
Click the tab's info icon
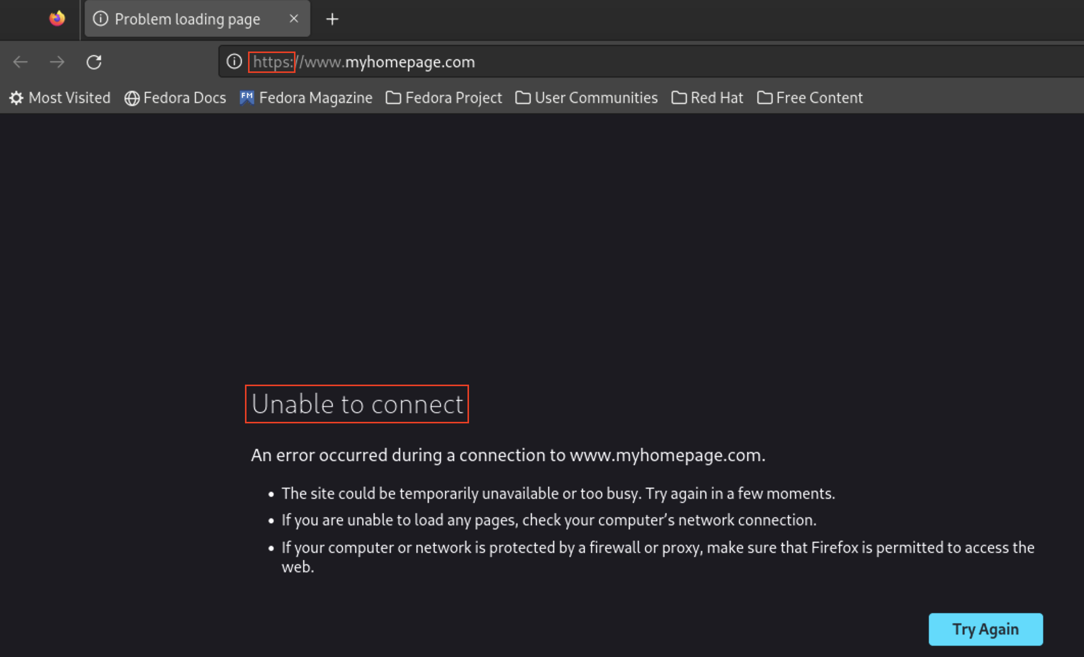pos(101,19)
